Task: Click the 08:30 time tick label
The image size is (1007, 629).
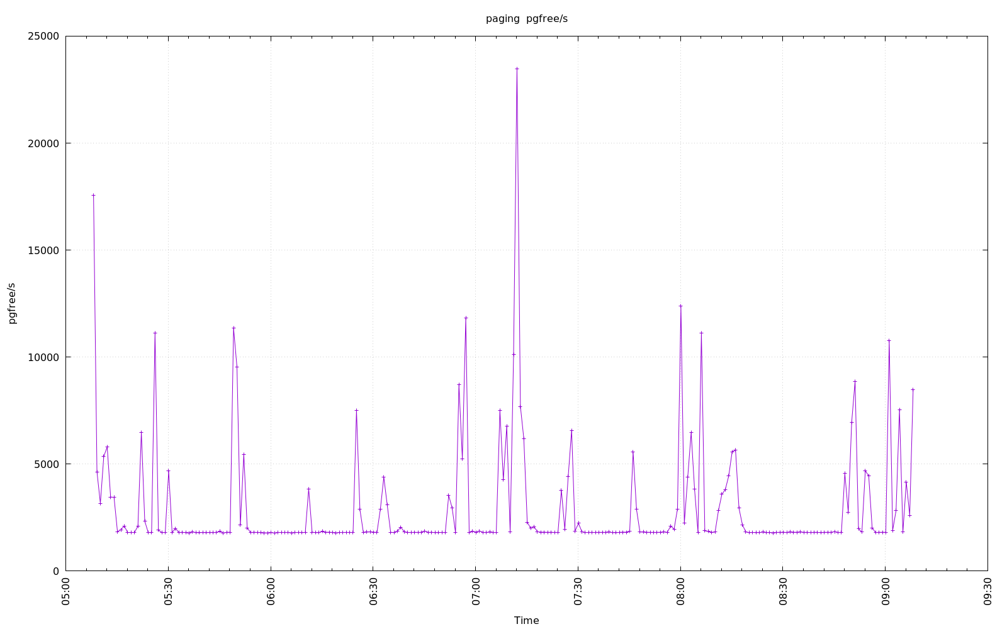Action: point(783,591)
